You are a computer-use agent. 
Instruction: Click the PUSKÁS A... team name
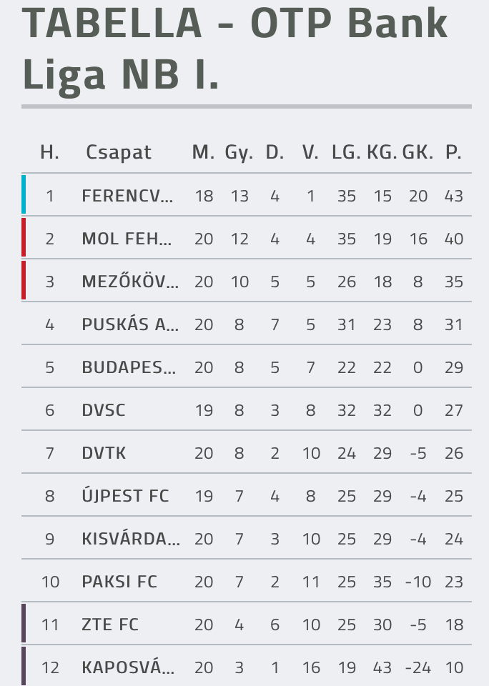click(130, 324)
